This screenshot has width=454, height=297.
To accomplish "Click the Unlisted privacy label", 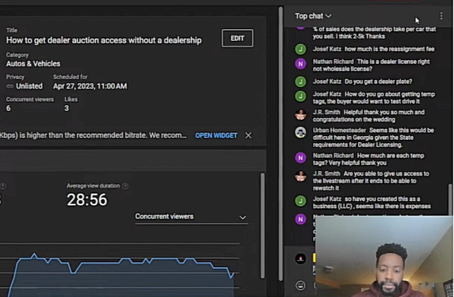I will tap(29, 86).
